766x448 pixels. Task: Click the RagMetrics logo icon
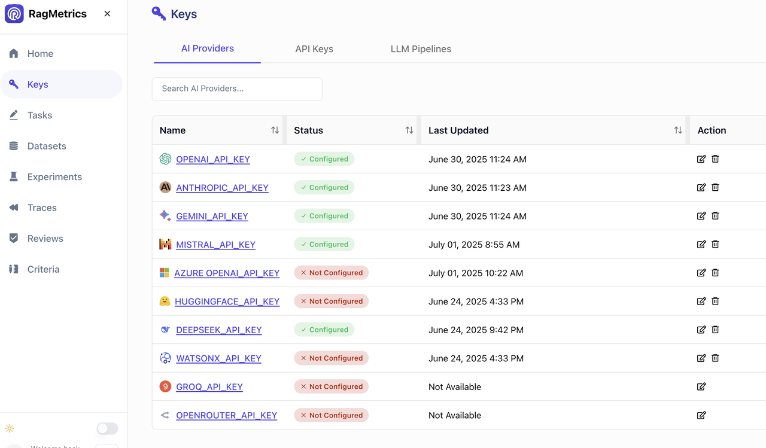coord(14,14)
